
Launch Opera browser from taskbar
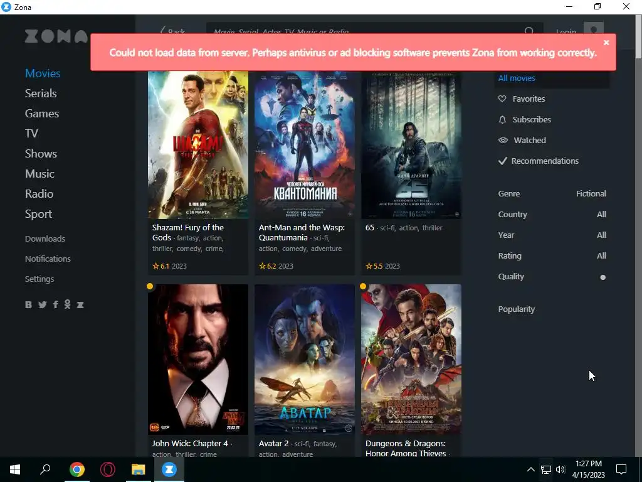tap(108, 469)
